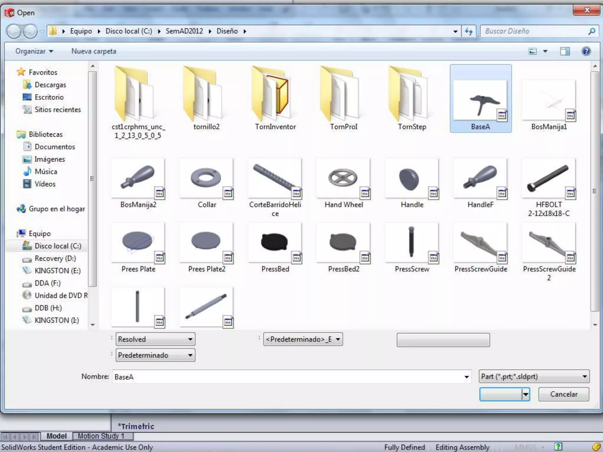603x452 pixels.
Task: Click Nueva carpeta button
Action: click(94, 51)
